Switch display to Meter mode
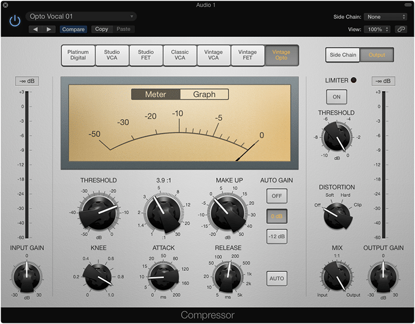Image resolution: width=415 pixels, height=324 pixels. tap(156, 94)
